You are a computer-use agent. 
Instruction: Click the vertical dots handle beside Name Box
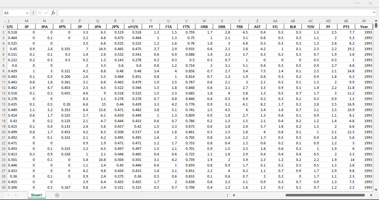(x=33, y=13)
